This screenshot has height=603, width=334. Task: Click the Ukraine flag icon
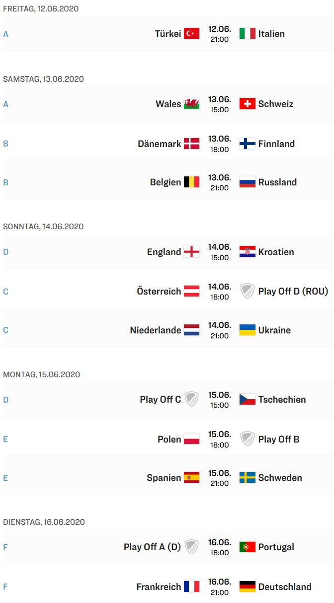click(x=247, y=330)
